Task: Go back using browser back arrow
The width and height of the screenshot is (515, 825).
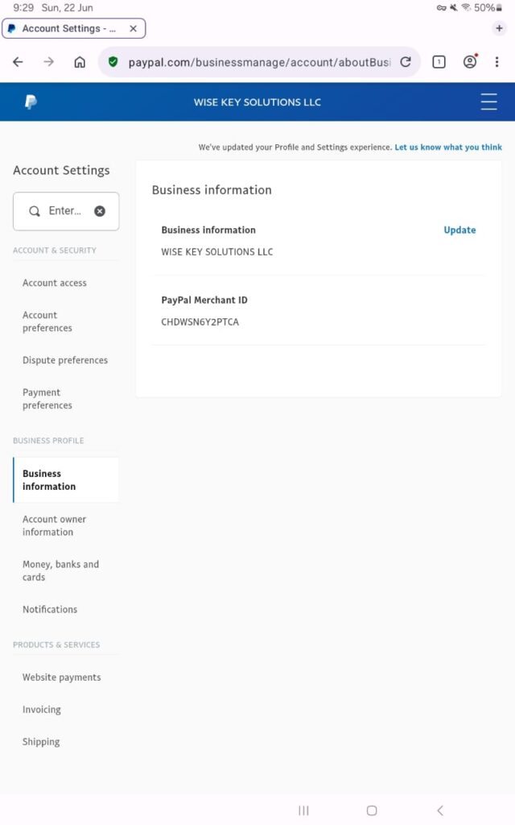Action: (18, 62)
